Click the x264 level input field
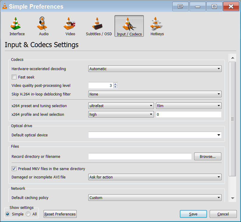This screenshot has width=241, height=222. point(189,114)
